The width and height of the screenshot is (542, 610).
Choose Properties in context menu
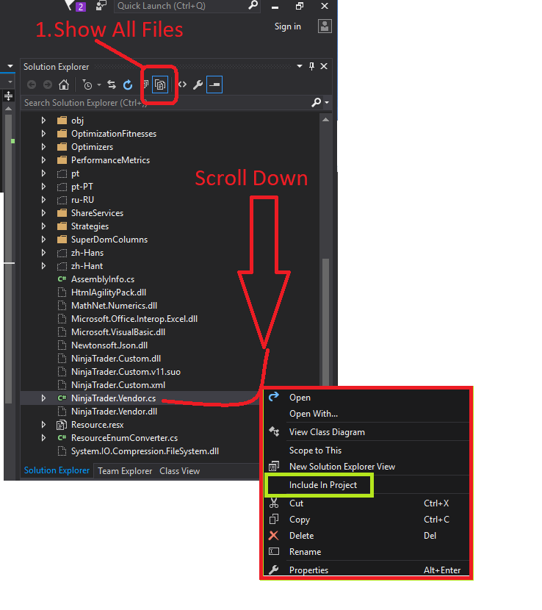click(x=367, y=570)
